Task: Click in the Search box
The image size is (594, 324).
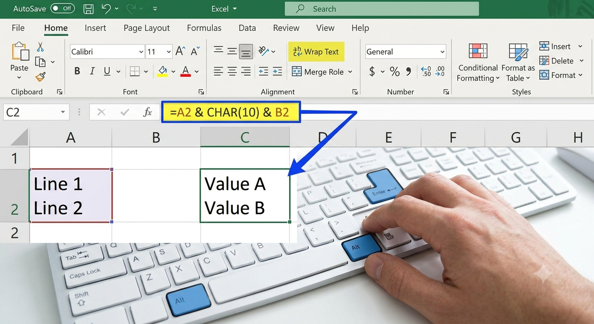Action: (x=382, y=9)
